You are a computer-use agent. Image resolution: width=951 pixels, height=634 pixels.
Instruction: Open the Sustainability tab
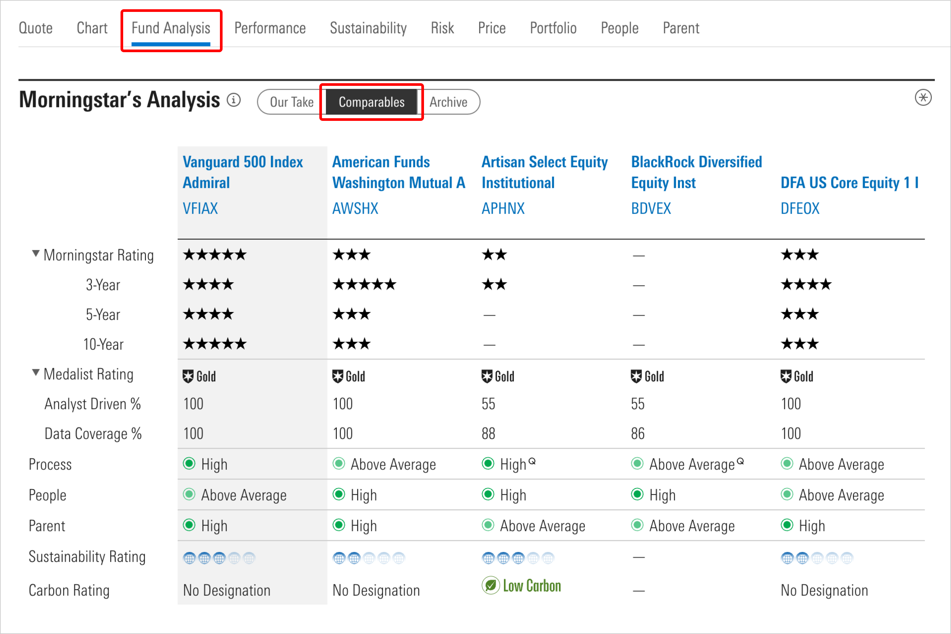(368, 28)
